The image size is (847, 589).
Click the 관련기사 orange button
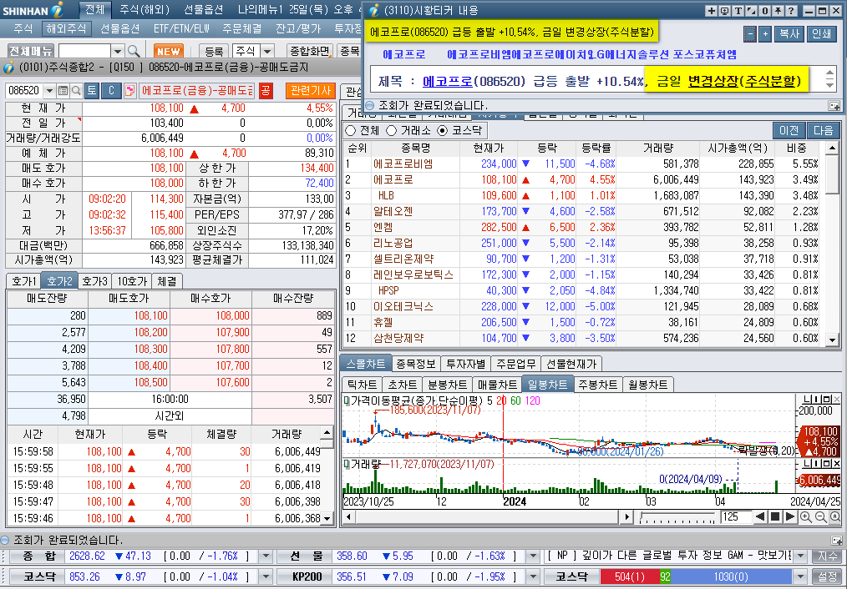point(310,91)
